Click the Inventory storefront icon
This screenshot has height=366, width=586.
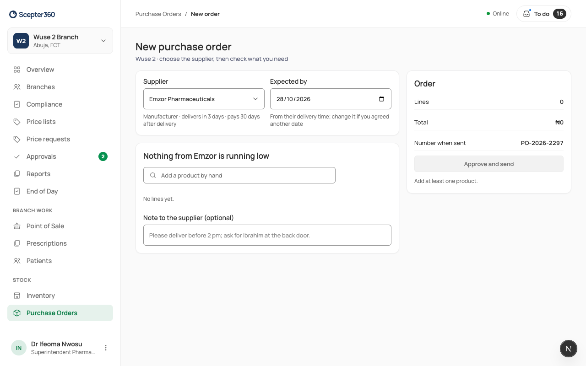(17, 296)
